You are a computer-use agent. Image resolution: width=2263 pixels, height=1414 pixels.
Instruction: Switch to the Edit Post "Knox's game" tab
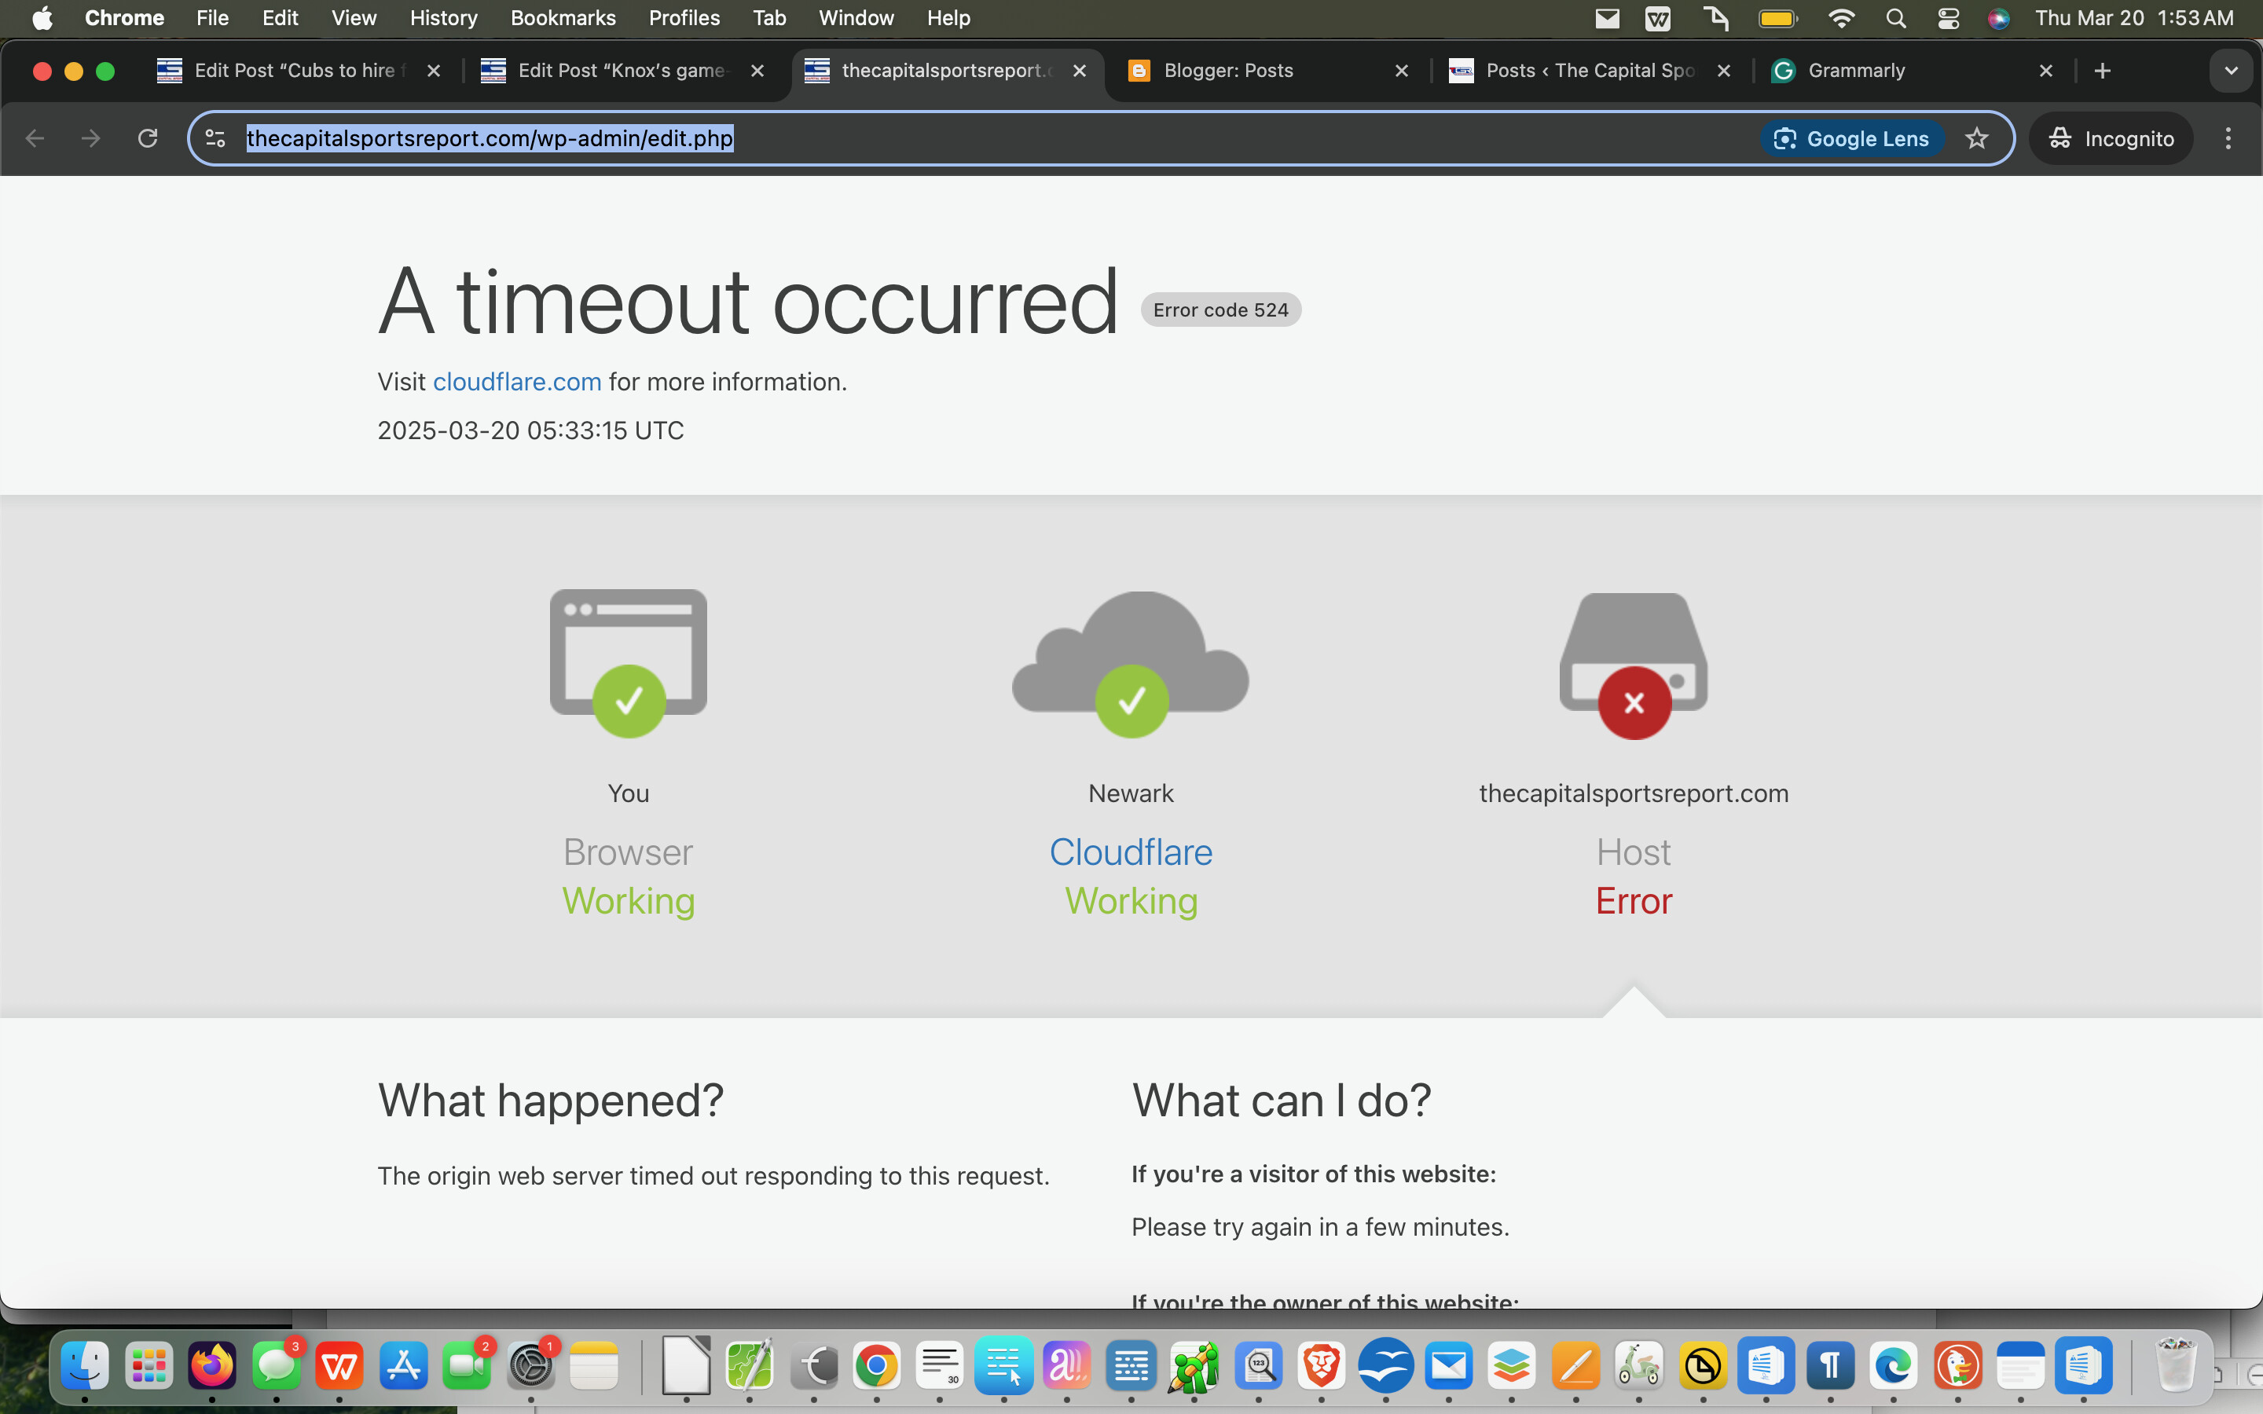pos(622,71)
